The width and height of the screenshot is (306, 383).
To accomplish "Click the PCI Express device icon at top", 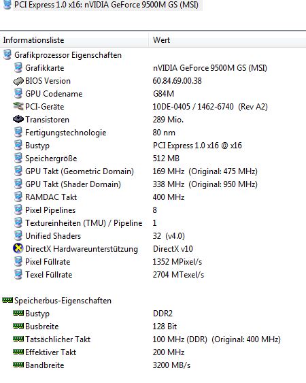I will point(7,4).
